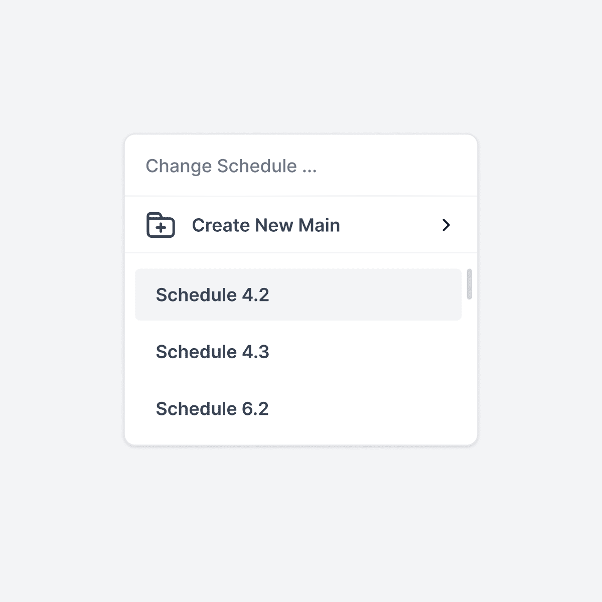This screenshot has height=602, width=602.
Task: Click the gray scroll handle beside Schedule 4.2
Action: pyautogui.click(x=470, y=284)
